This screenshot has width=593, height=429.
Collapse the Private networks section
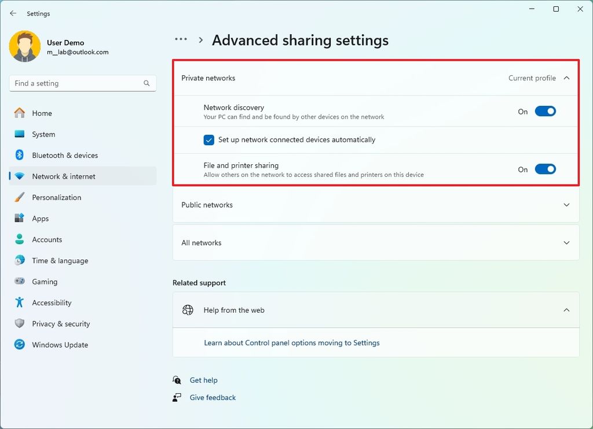[x=566, y=77]
